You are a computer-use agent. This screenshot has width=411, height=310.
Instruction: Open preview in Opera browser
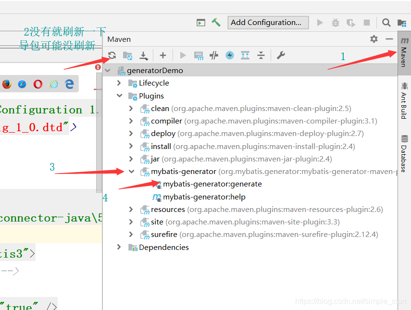click(x=38, y=84)
